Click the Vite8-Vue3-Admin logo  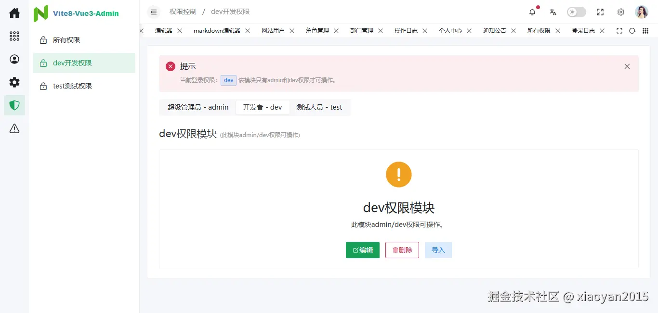tap(76, 13)
